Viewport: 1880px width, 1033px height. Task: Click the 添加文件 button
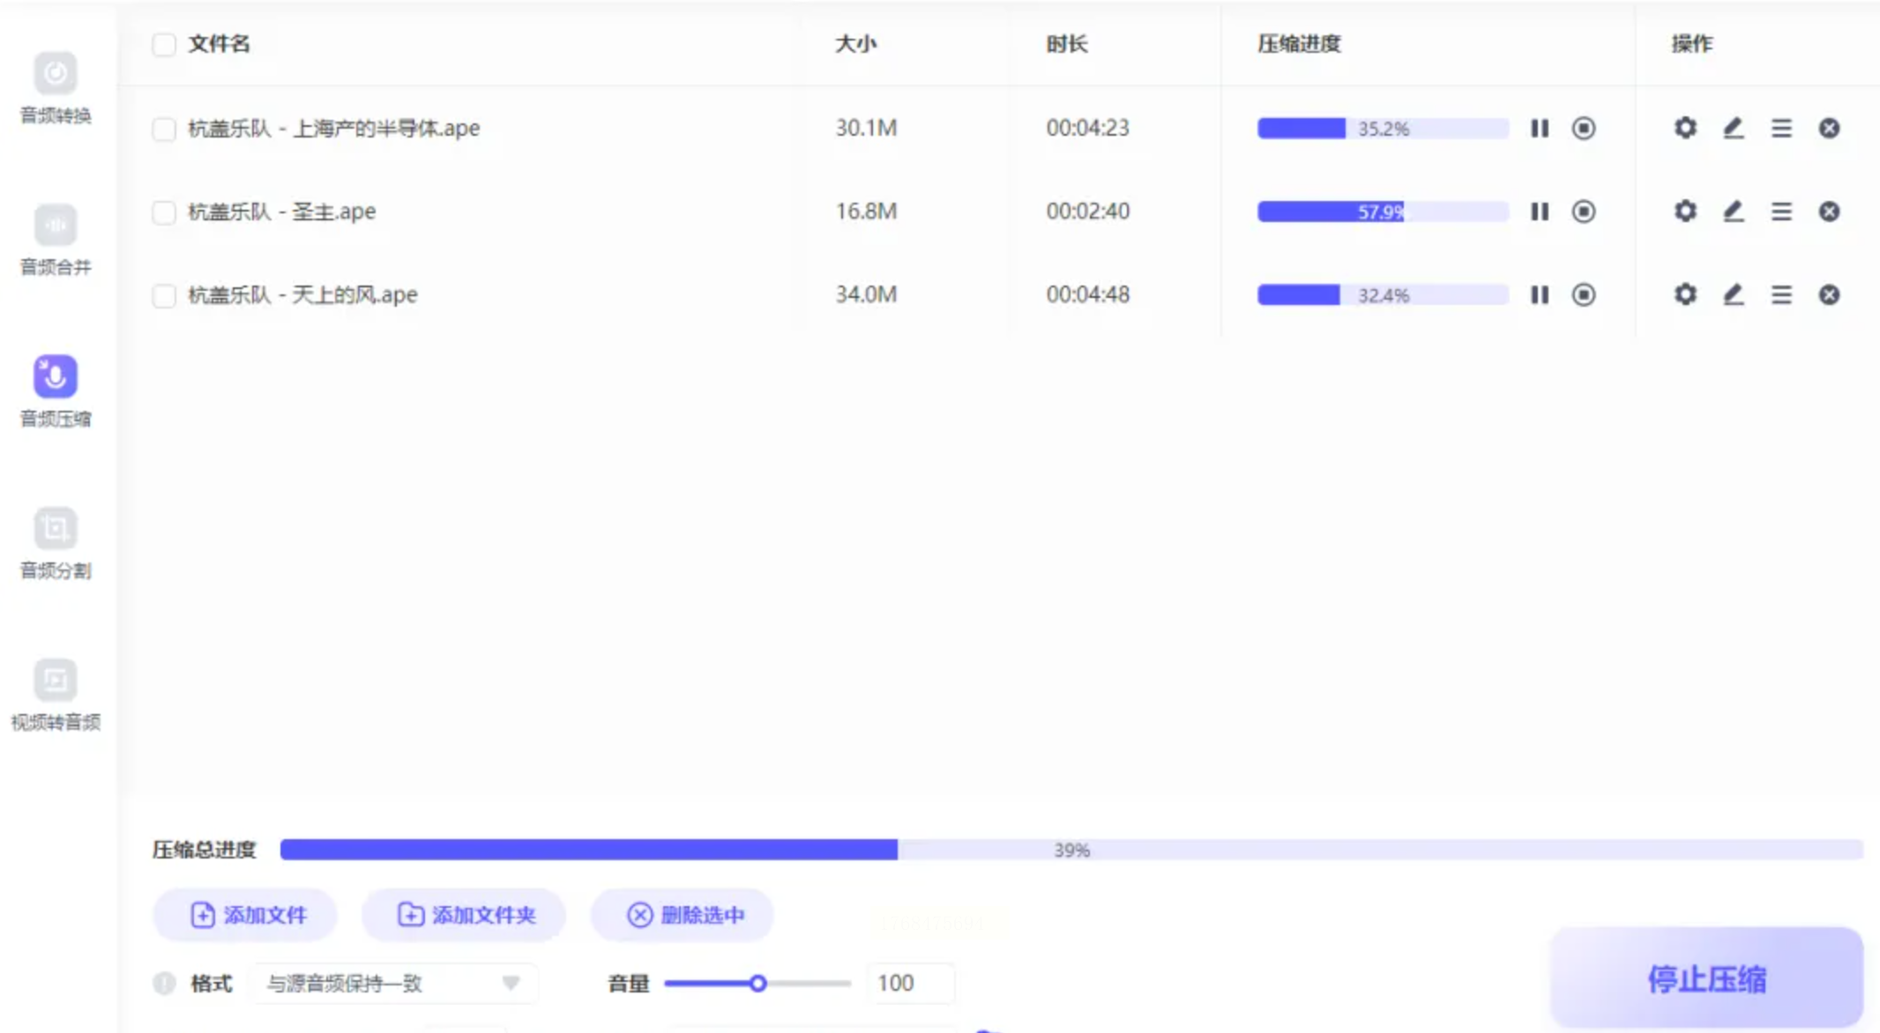248,915
